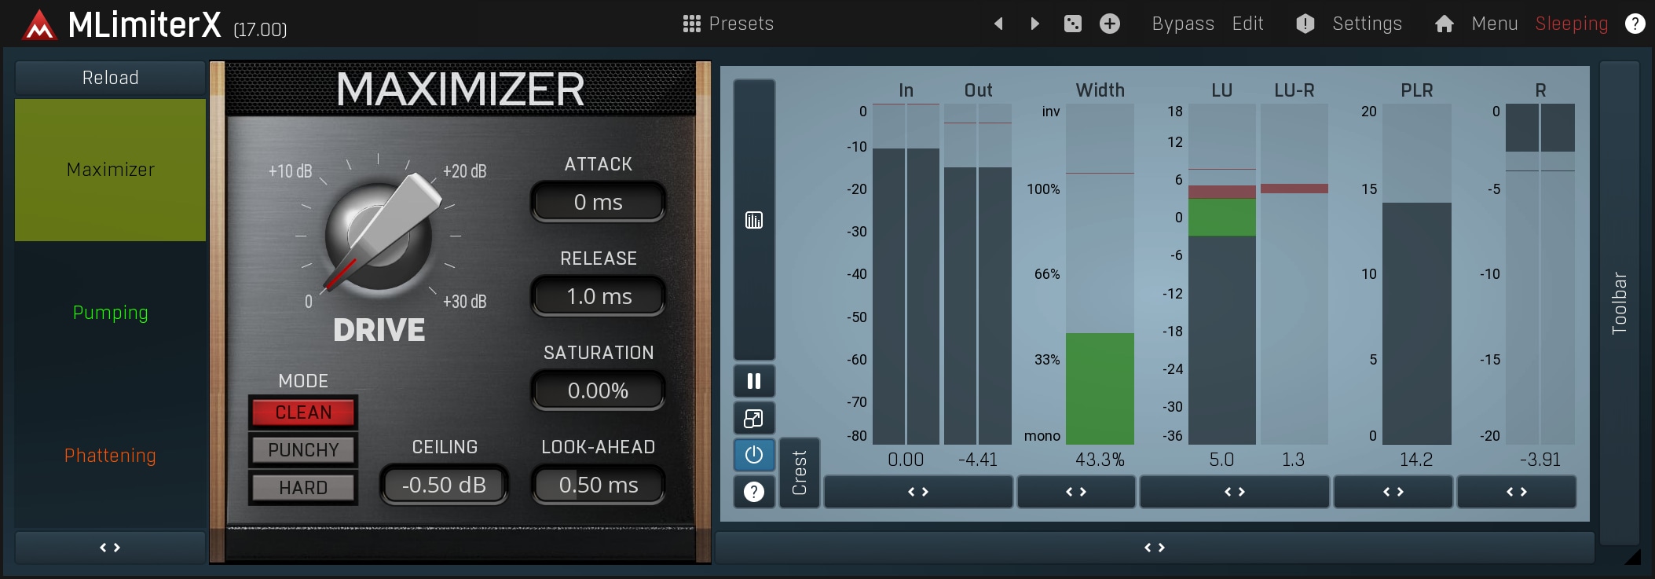Click the DRIVE knob

(379, 236)
